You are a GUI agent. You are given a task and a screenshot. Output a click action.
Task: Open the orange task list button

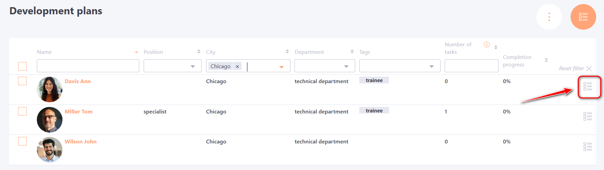pos(583,17)
